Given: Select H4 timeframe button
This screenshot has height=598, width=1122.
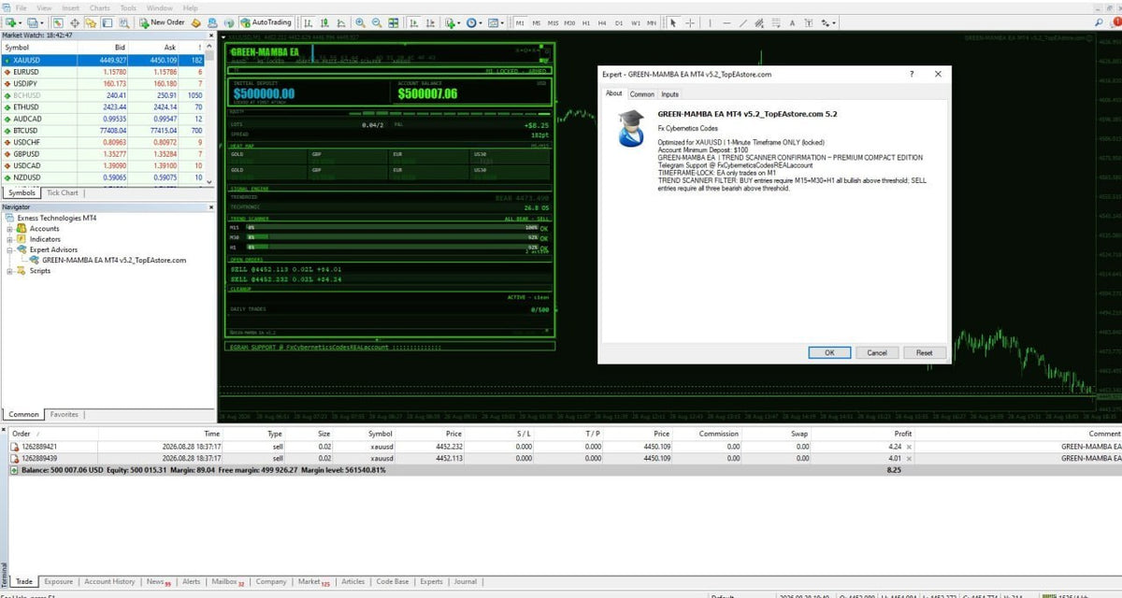Looking at the screenshot, I should pyautogui.click(x=602, y=21).
